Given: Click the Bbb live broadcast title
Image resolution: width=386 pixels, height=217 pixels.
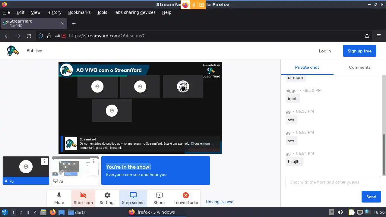Looking at the screenshot, I should [34, 51].
